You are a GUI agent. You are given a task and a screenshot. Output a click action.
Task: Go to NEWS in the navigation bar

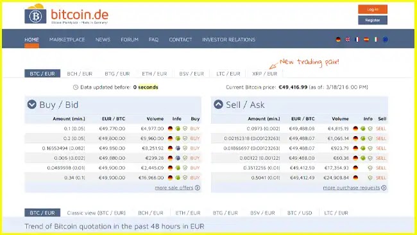coord(103,40)
